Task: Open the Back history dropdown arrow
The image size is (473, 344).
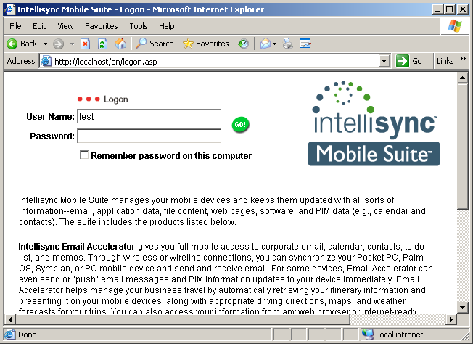Action: pos(45,44)
